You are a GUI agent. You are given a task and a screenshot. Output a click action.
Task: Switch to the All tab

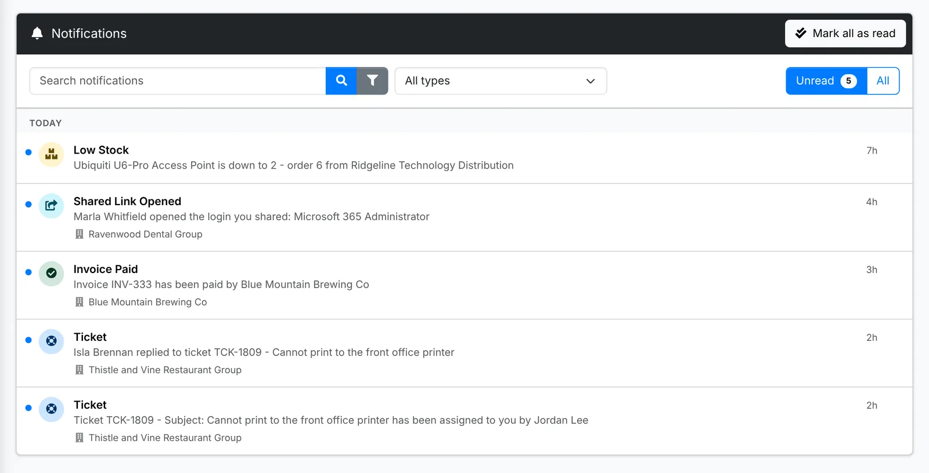[883, 81]
